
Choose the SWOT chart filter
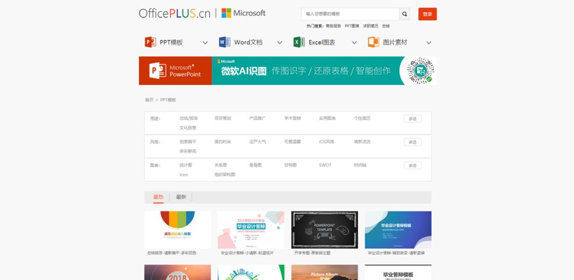click(325, 165)
